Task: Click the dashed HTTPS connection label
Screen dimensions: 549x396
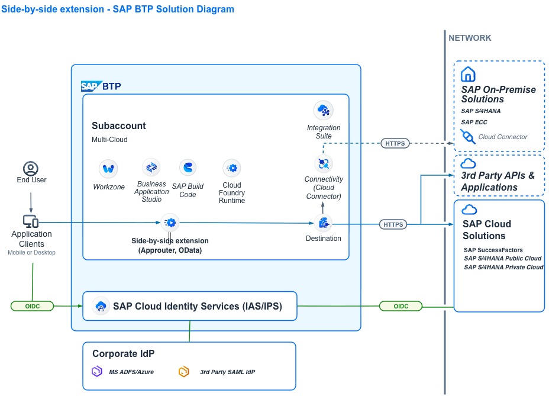Action: click(395, 143)
